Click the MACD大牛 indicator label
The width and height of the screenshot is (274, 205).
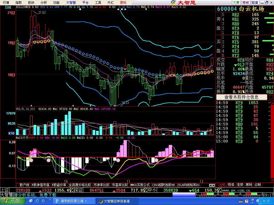[x=22, y=138]
